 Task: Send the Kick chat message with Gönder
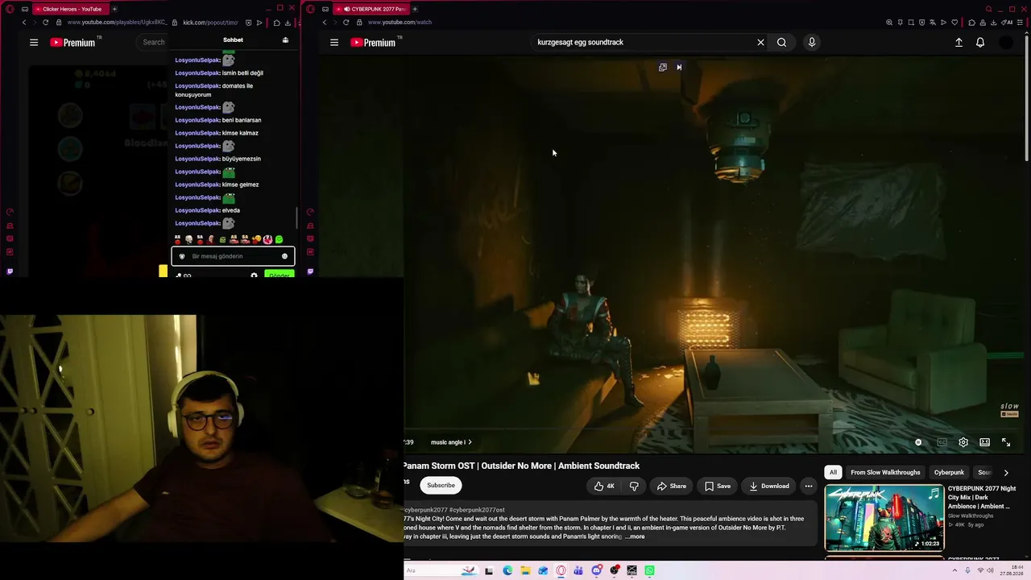[279, 275]
